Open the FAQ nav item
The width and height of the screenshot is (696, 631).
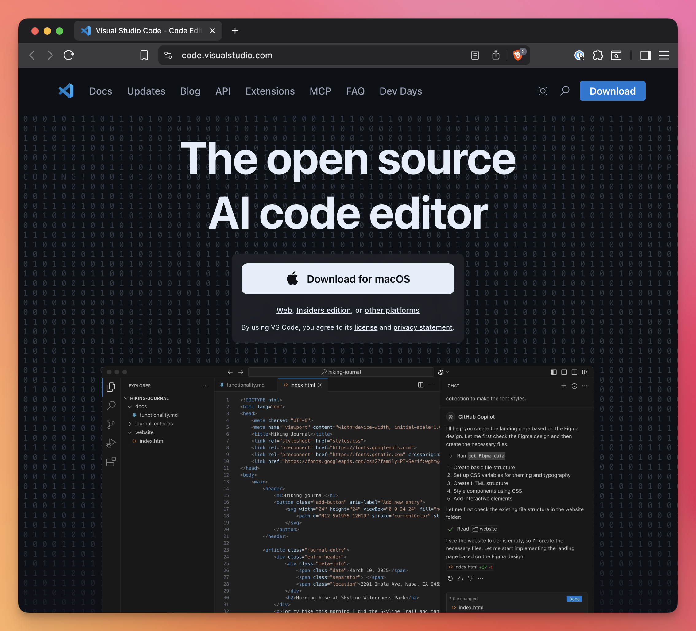pos(355,91)
